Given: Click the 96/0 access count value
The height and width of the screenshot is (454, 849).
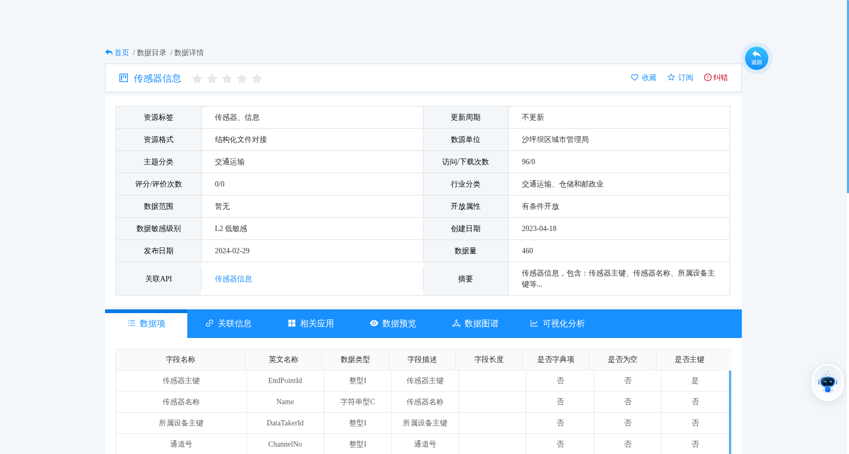Looking at the screenshot, I should point(529,162).
